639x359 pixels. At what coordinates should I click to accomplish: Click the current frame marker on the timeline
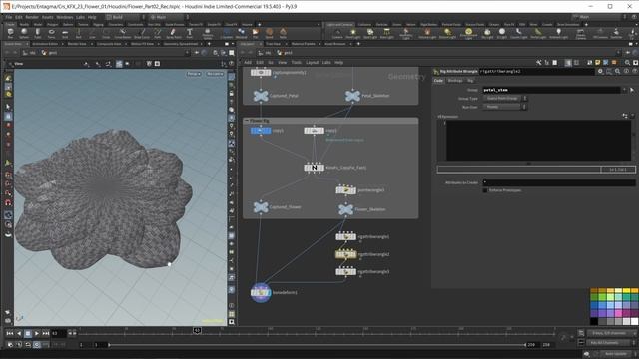197,330
